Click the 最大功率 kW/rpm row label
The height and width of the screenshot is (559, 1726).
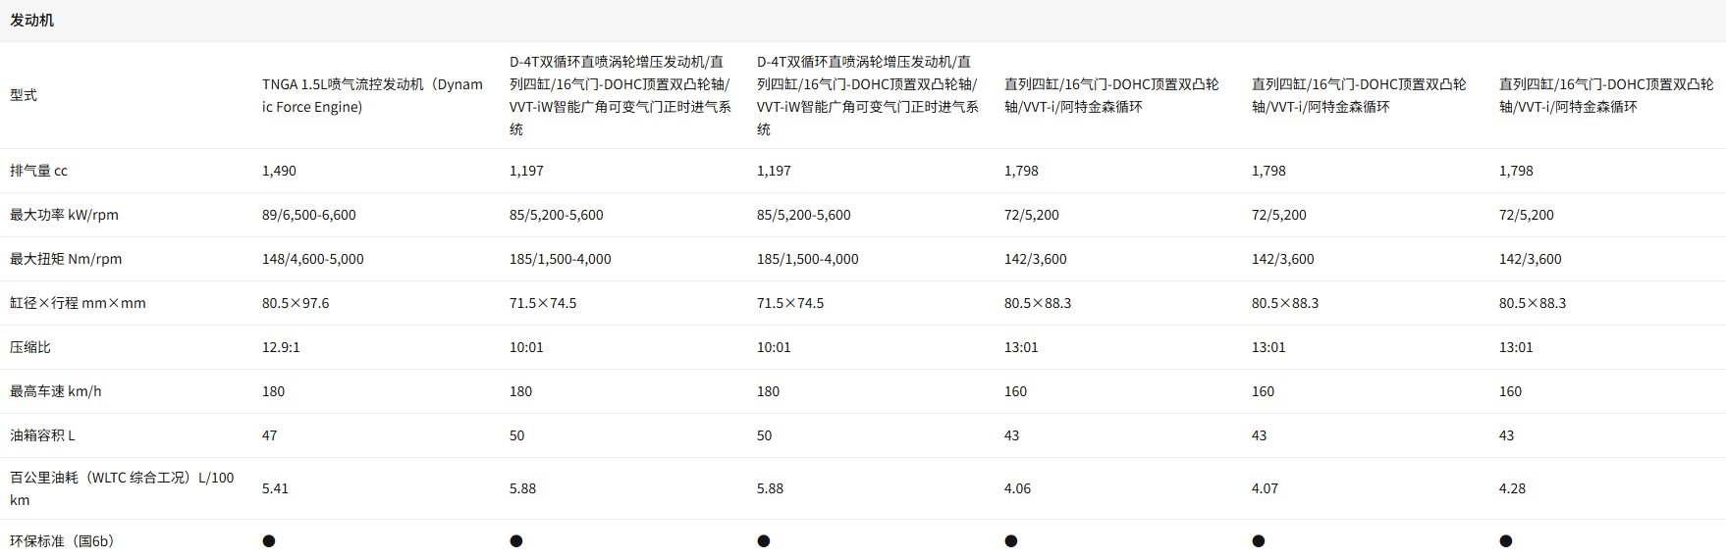coord(64,215)
